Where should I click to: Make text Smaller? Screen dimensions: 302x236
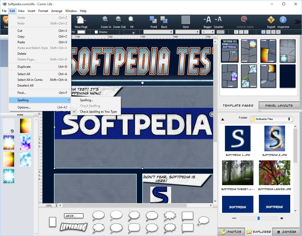pyautogui.click(x=218, y=19)
